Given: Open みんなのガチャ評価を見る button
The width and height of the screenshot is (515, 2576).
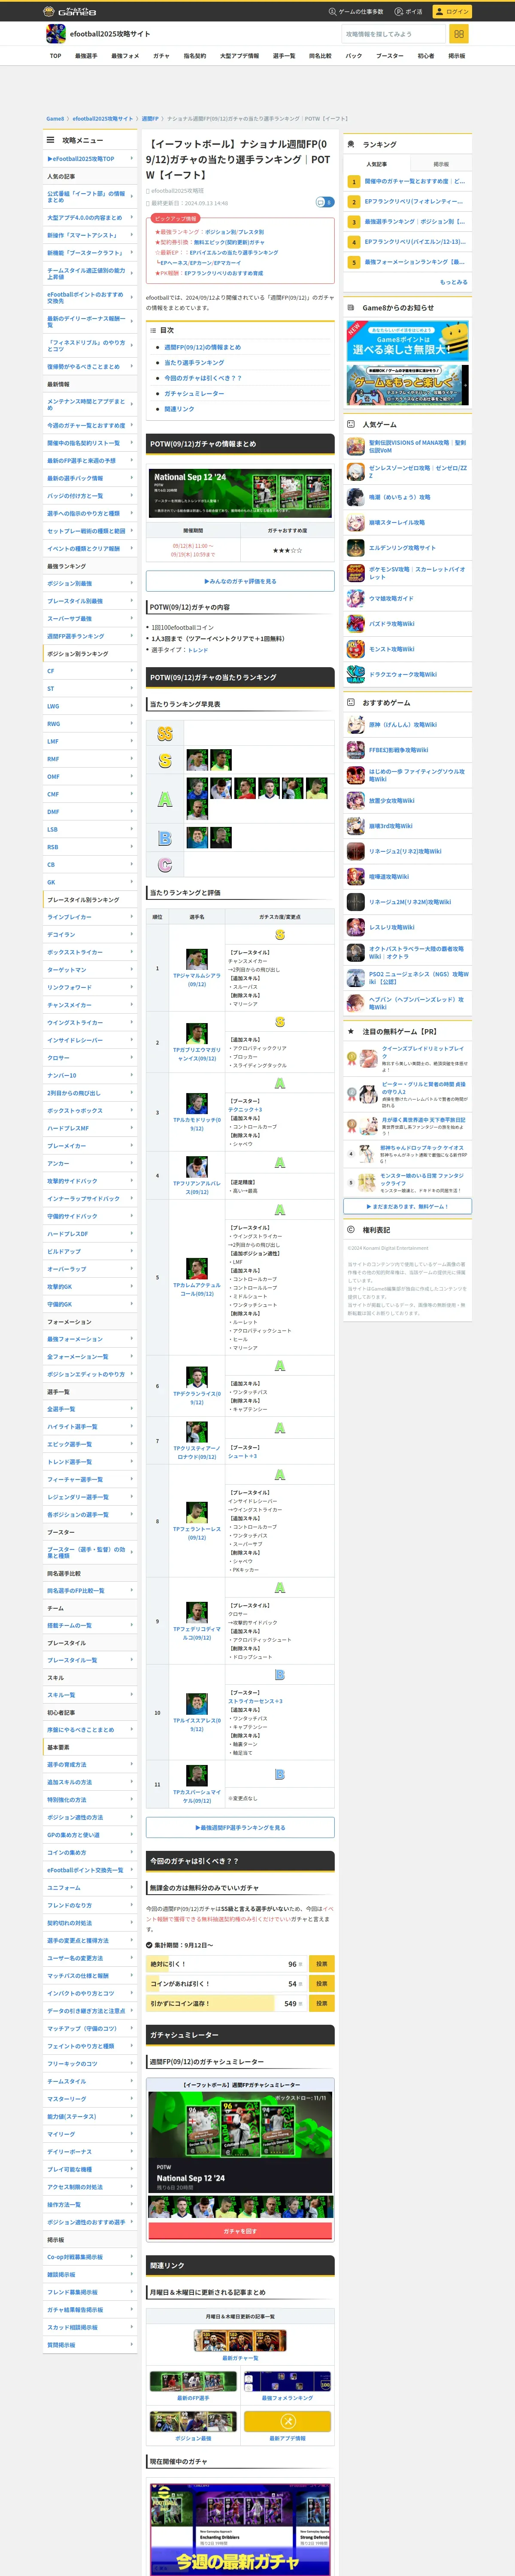Looking at the screenshot, I should (x=240, y=581).
